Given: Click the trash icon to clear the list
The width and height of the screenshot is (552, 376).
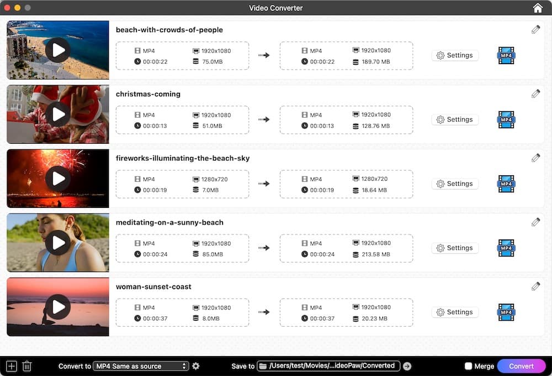Looking at the screenshot, I should (26, 365).
